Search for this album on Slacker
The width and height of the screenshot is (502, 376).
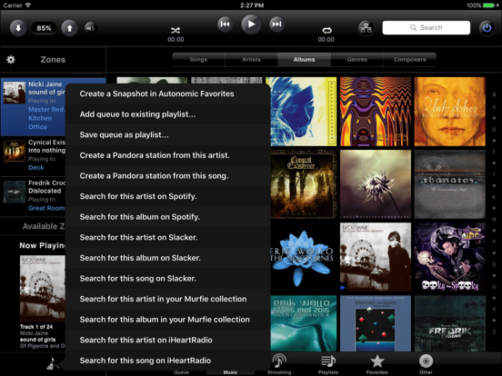[x=168, y=258]
